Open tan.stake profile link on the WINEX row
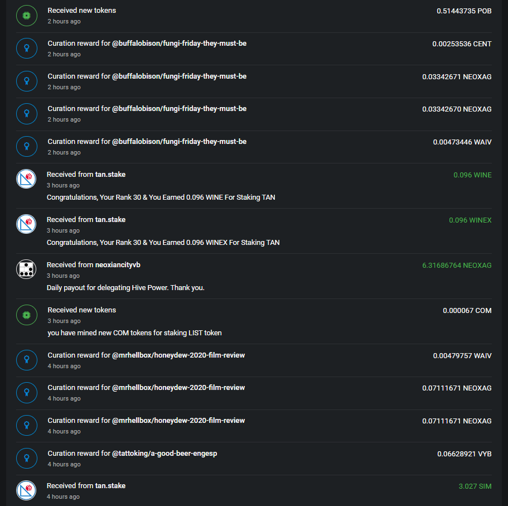This screenshot has height=506, width=508. pos(110,219)
